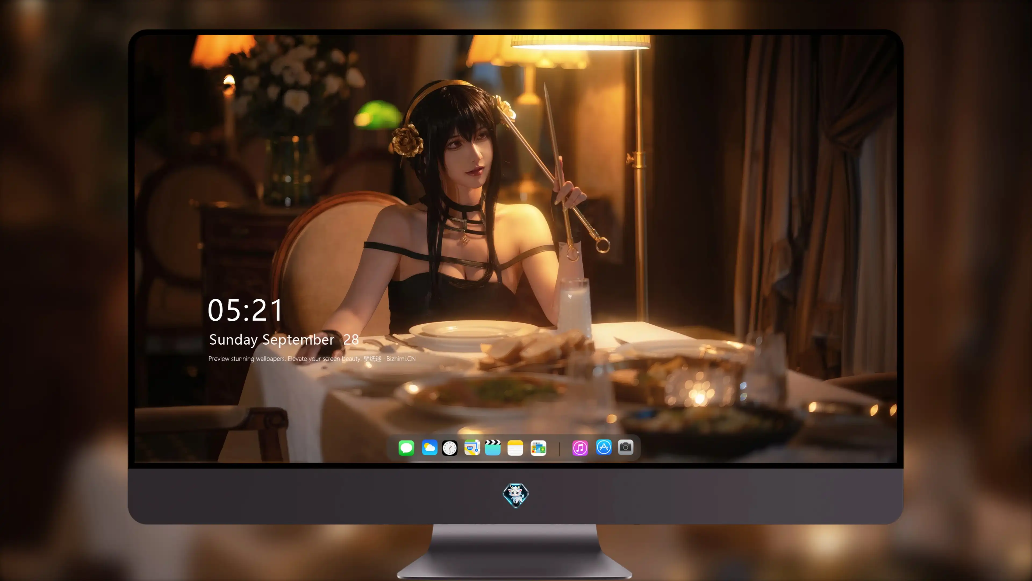Open the Notes app in the dock
Viewport: 1032px width, 581px height.
(x=515, y=448)
